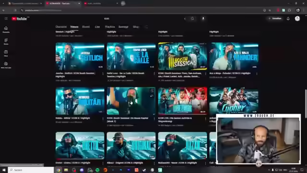Open the Nebbo Militär video thumbnail
Image resolution: width=307 pixels, height=173 pixels.
80,101
